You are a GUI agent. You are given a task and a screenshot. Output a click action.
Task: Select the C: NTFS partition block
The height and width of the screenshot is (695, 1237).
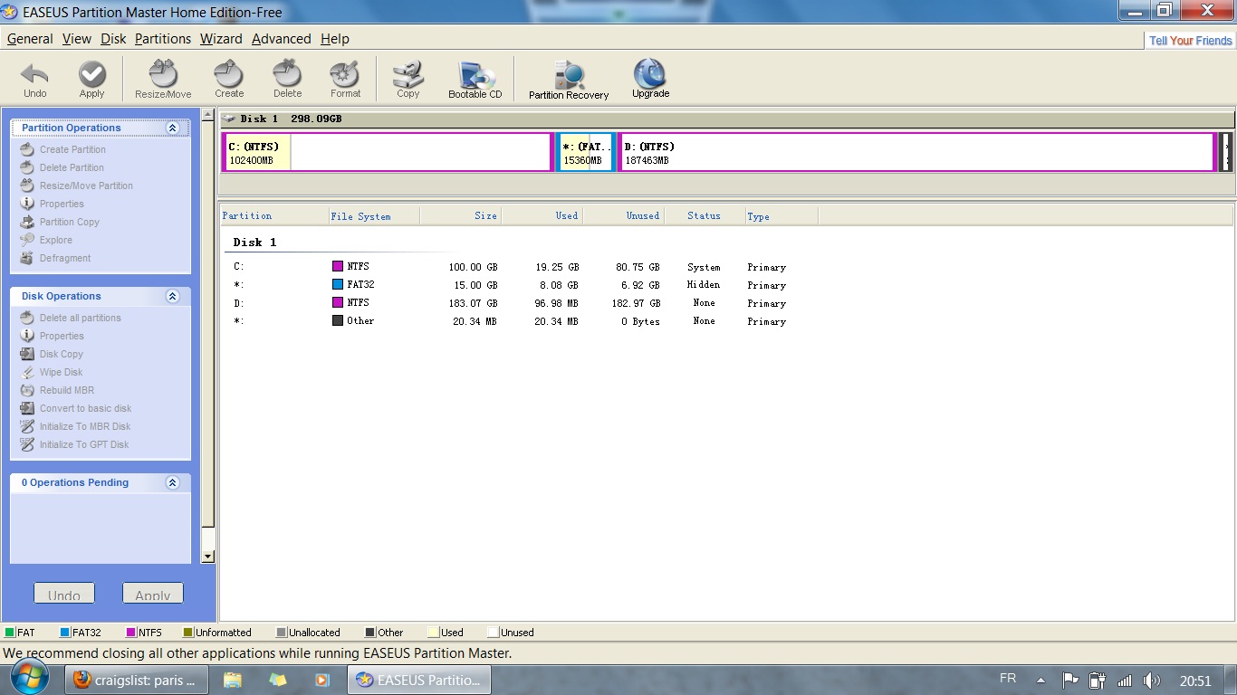pyautogui.click(x=387, y=152)
